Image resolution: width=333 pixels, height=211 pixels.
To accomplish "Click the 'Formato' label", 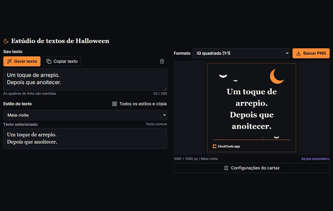I will [x=182, y=53].
